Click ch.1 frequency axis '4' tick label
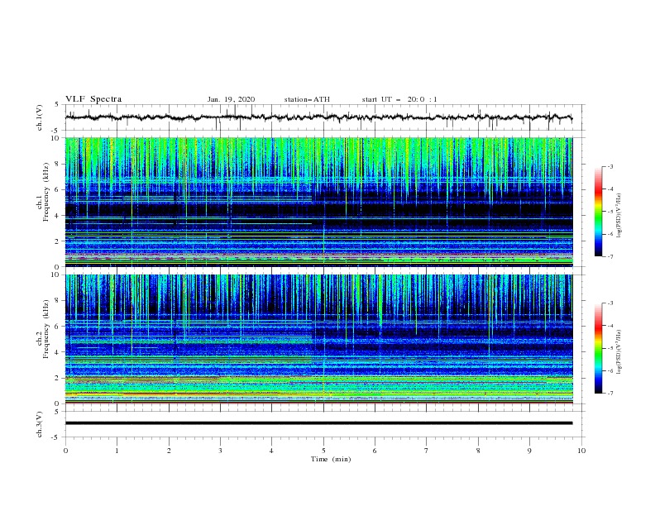This screenshot has width=655, height=506. 58,216
